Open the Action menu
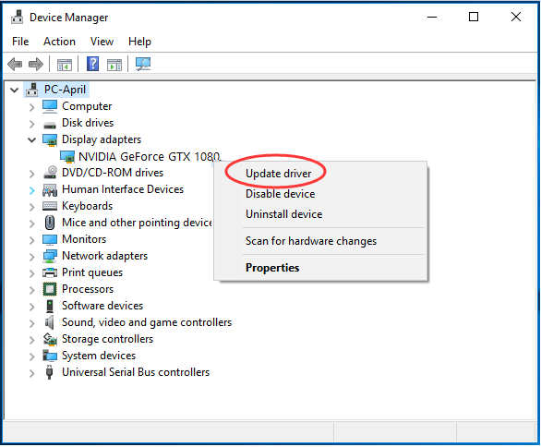541x447 pixels. [59, 42]
